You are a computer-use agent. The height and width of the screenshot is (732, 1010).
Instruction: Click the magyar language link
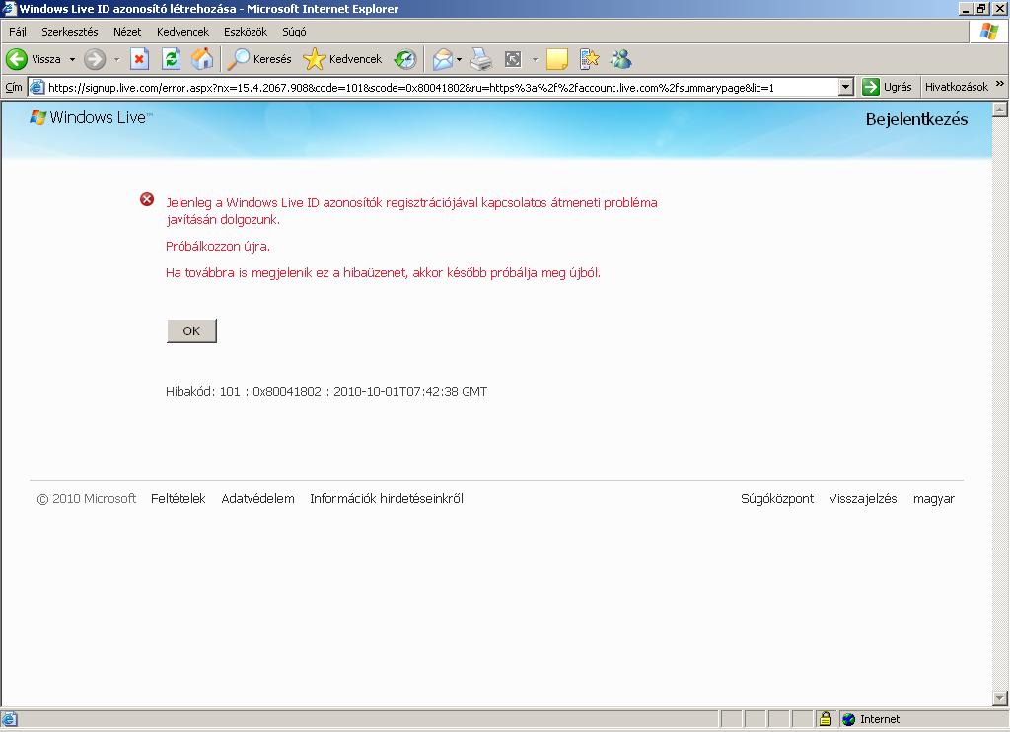[x=933, y=499]
